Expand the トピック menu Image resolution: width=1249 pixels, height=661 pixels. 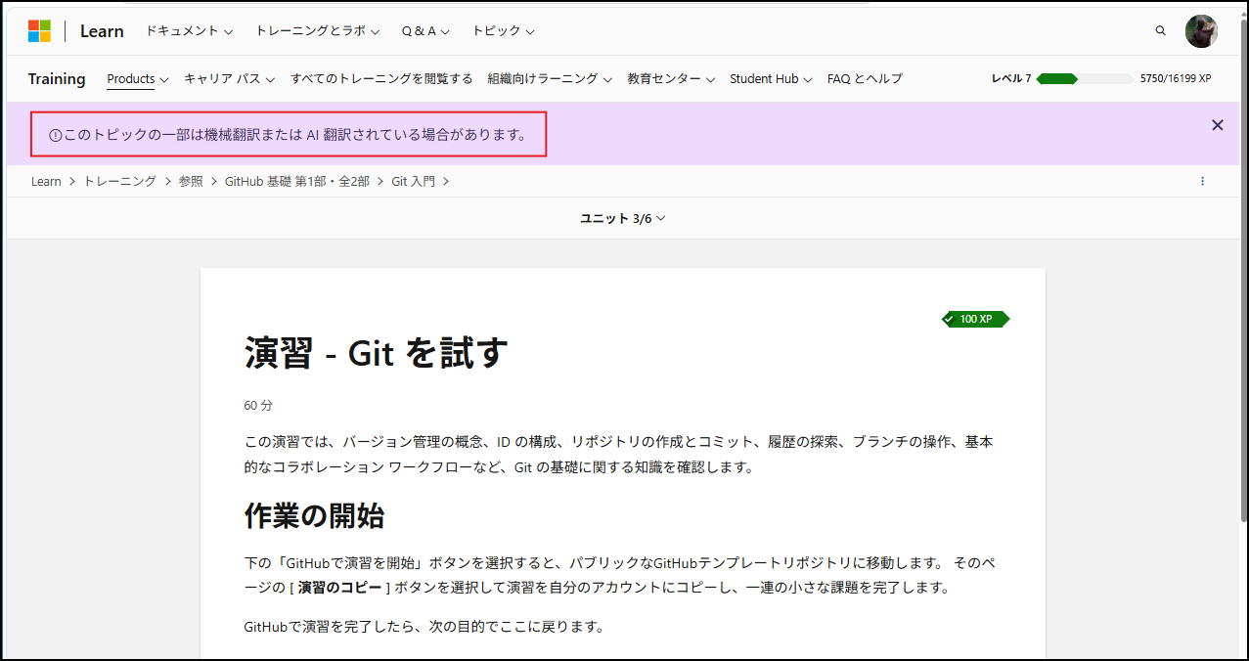503,30
